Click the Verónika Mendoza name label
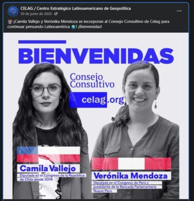The image size is (194, 201). (x=130, y=176)
